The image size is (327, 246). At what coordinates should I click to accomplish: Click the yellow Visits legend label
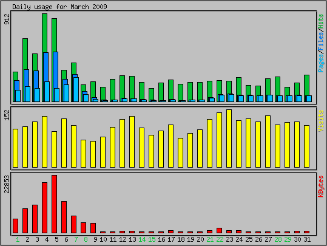(x=321, y=121)
